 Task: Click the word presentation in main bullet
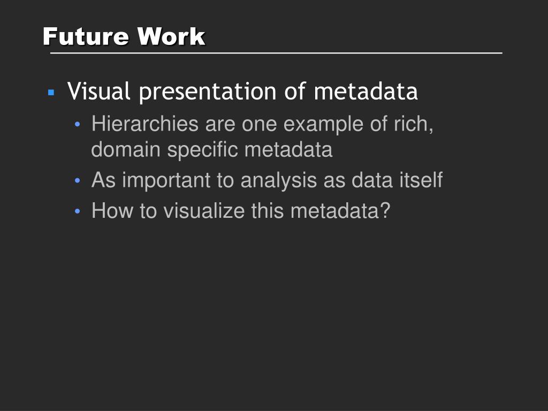pos(208,92)
